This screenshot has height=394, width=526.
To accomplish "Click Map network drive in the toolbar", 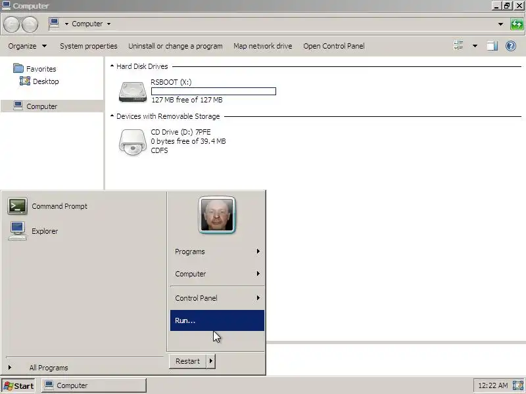I will (x=262, y=46).
